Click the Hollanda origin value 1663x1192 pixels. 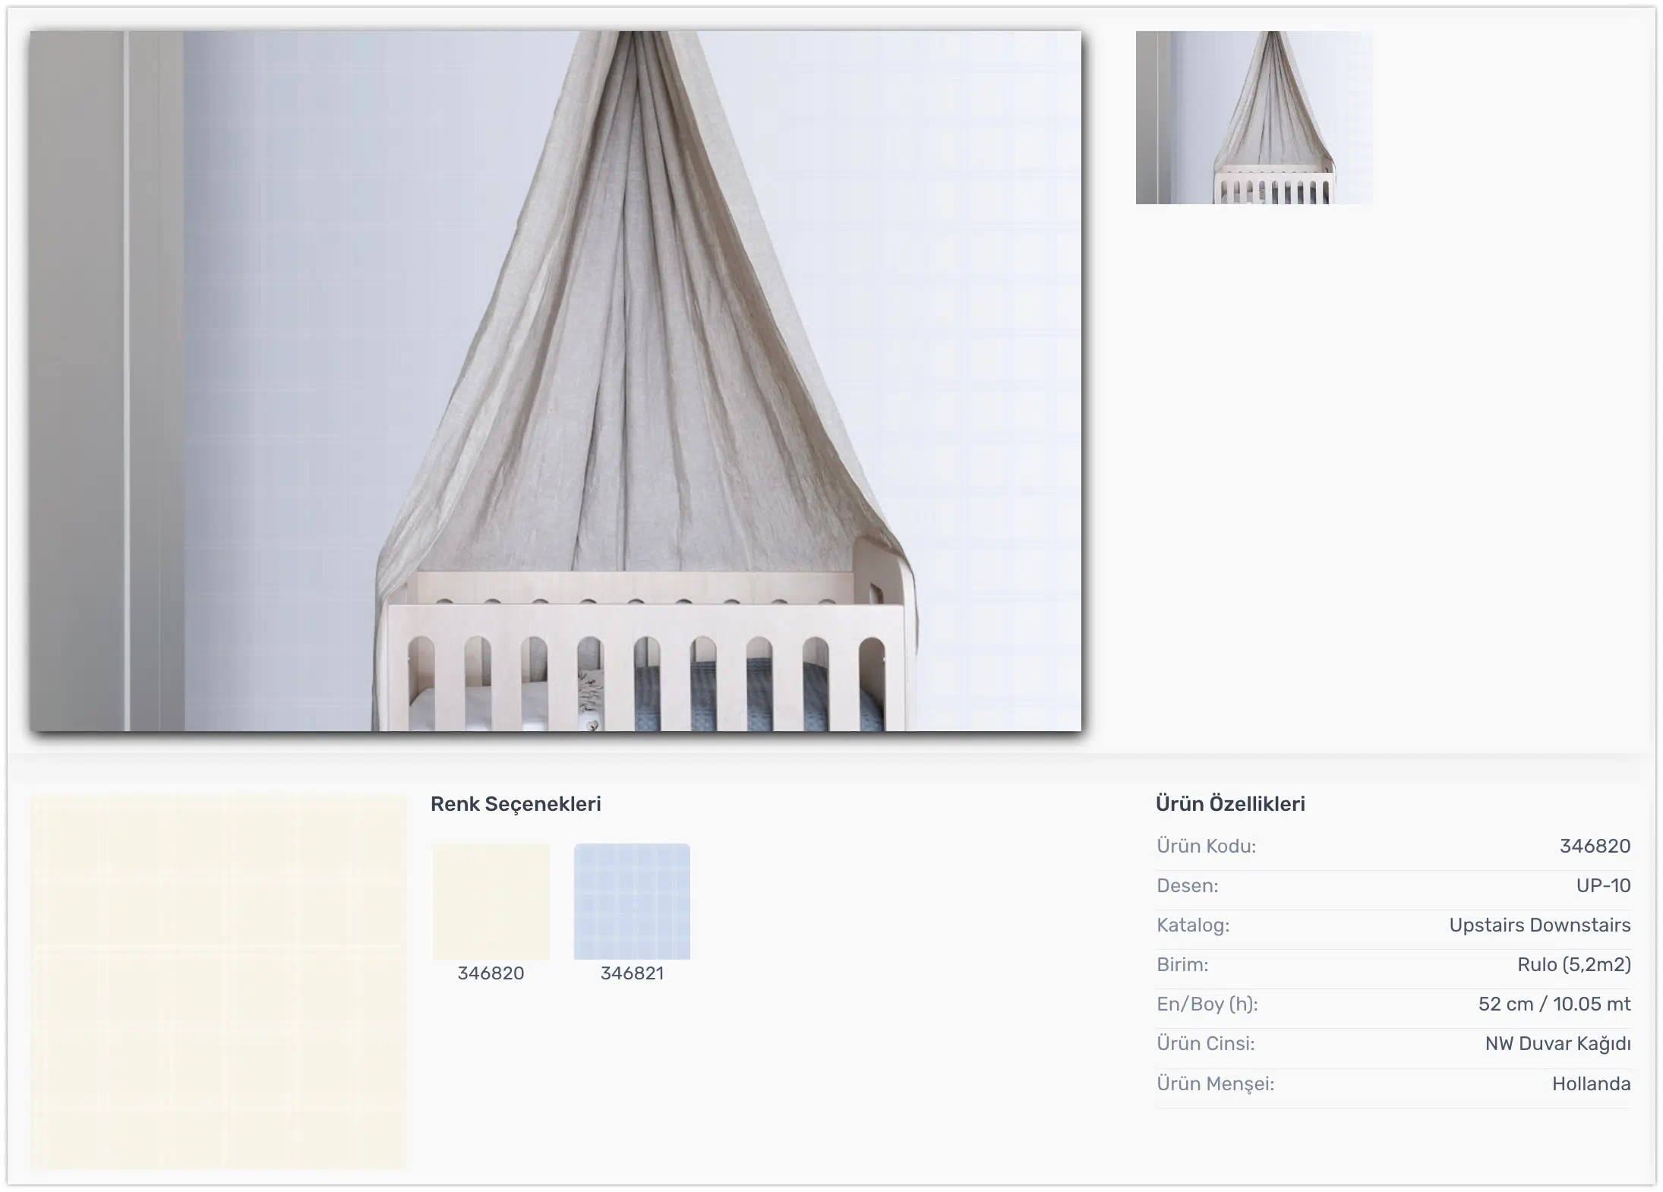[x=1591, y=1083]
